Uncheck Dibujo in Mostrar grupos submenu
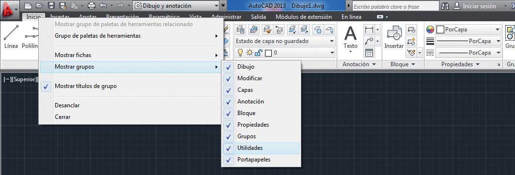Screen dimensions: 515x175 (261, 67)
